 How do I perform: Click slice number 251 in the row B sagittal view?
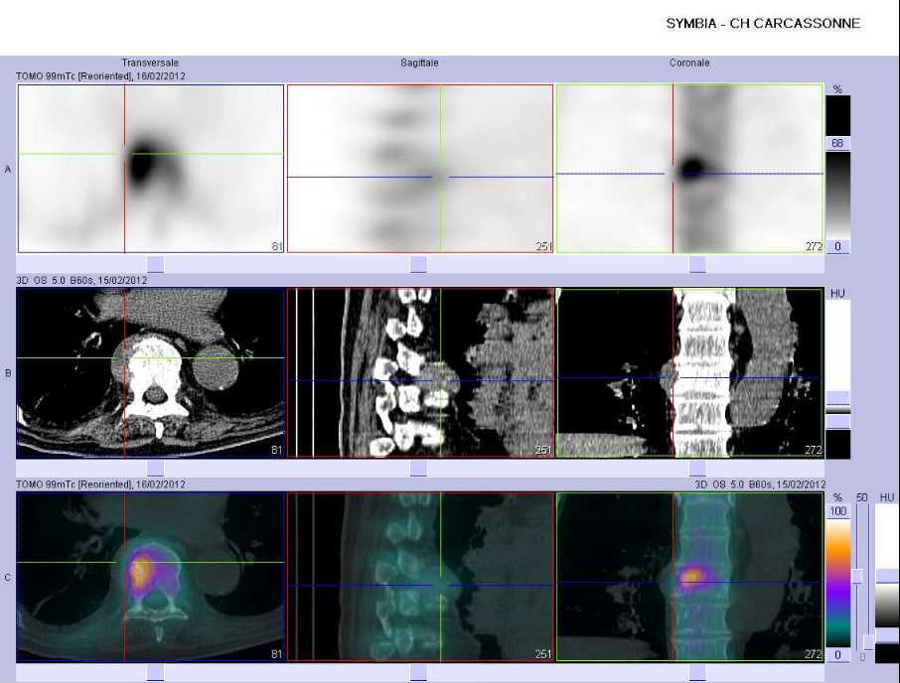[543, 450]
